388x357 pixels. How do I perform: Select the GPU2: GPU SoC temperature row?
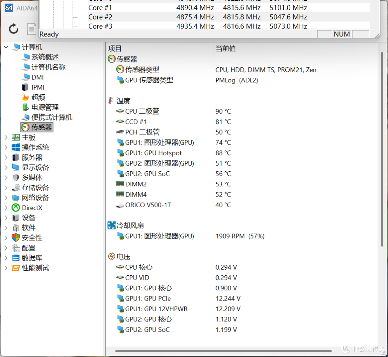(x=241, y=174)
